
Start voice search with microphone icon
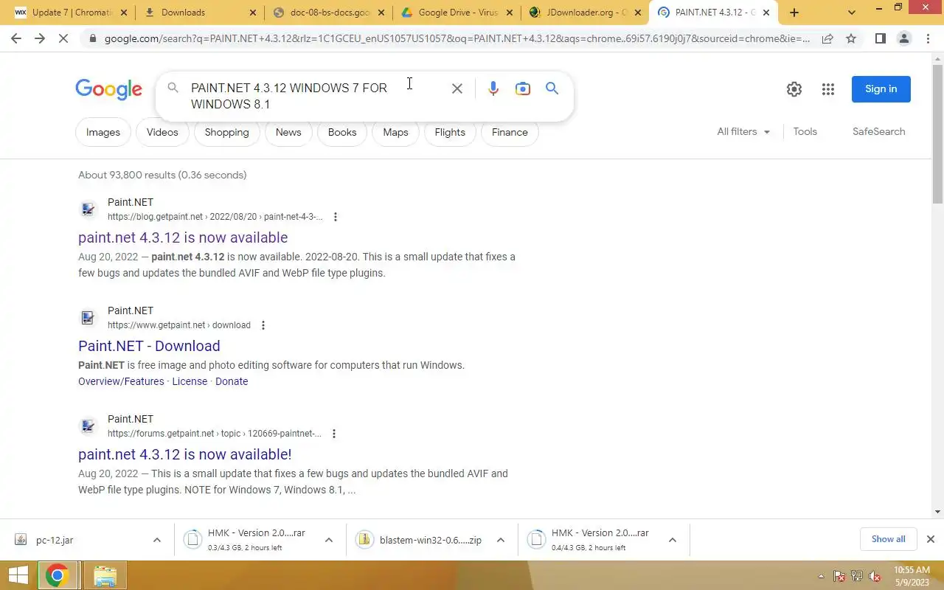pos(493,88)
